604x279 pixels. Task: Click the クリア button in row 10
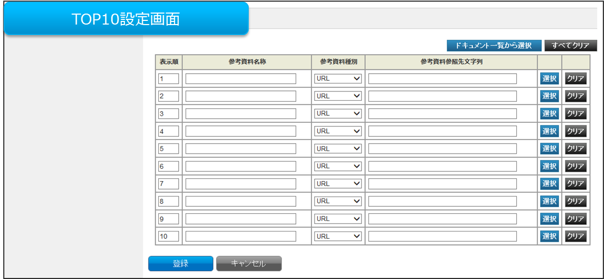(575, 236)
